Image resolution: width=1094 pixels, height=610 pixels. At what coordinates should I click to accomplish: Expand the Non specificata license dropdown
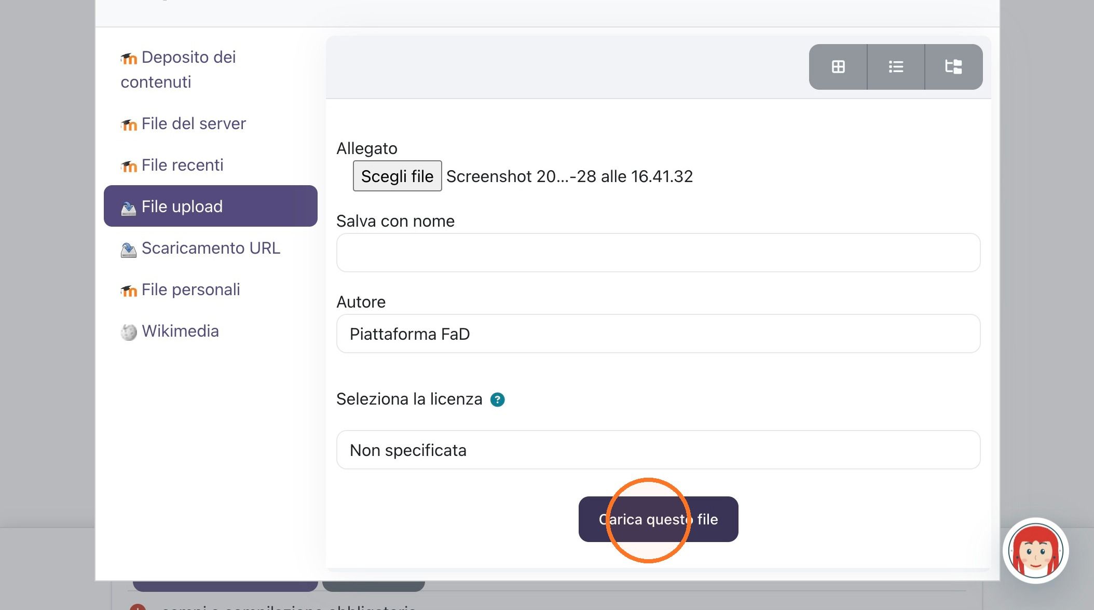(x=658, y=450)
